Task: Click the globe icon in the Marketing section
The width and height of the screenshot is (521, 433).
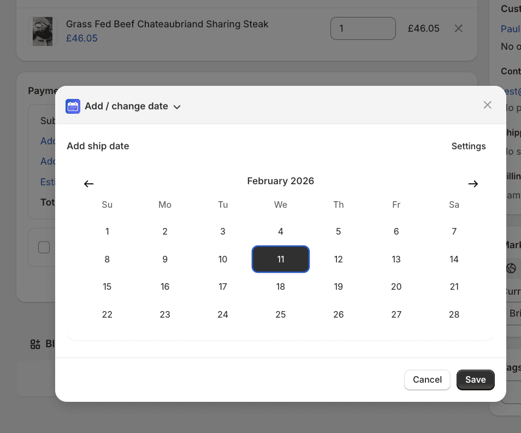Action: pyautogui.click(x=511, y=268)
